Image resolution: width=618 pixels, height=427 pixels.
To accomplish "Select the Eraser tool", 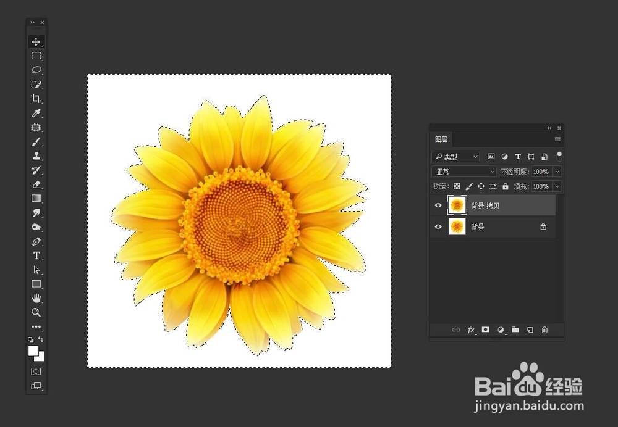I will tap(36, 184).
